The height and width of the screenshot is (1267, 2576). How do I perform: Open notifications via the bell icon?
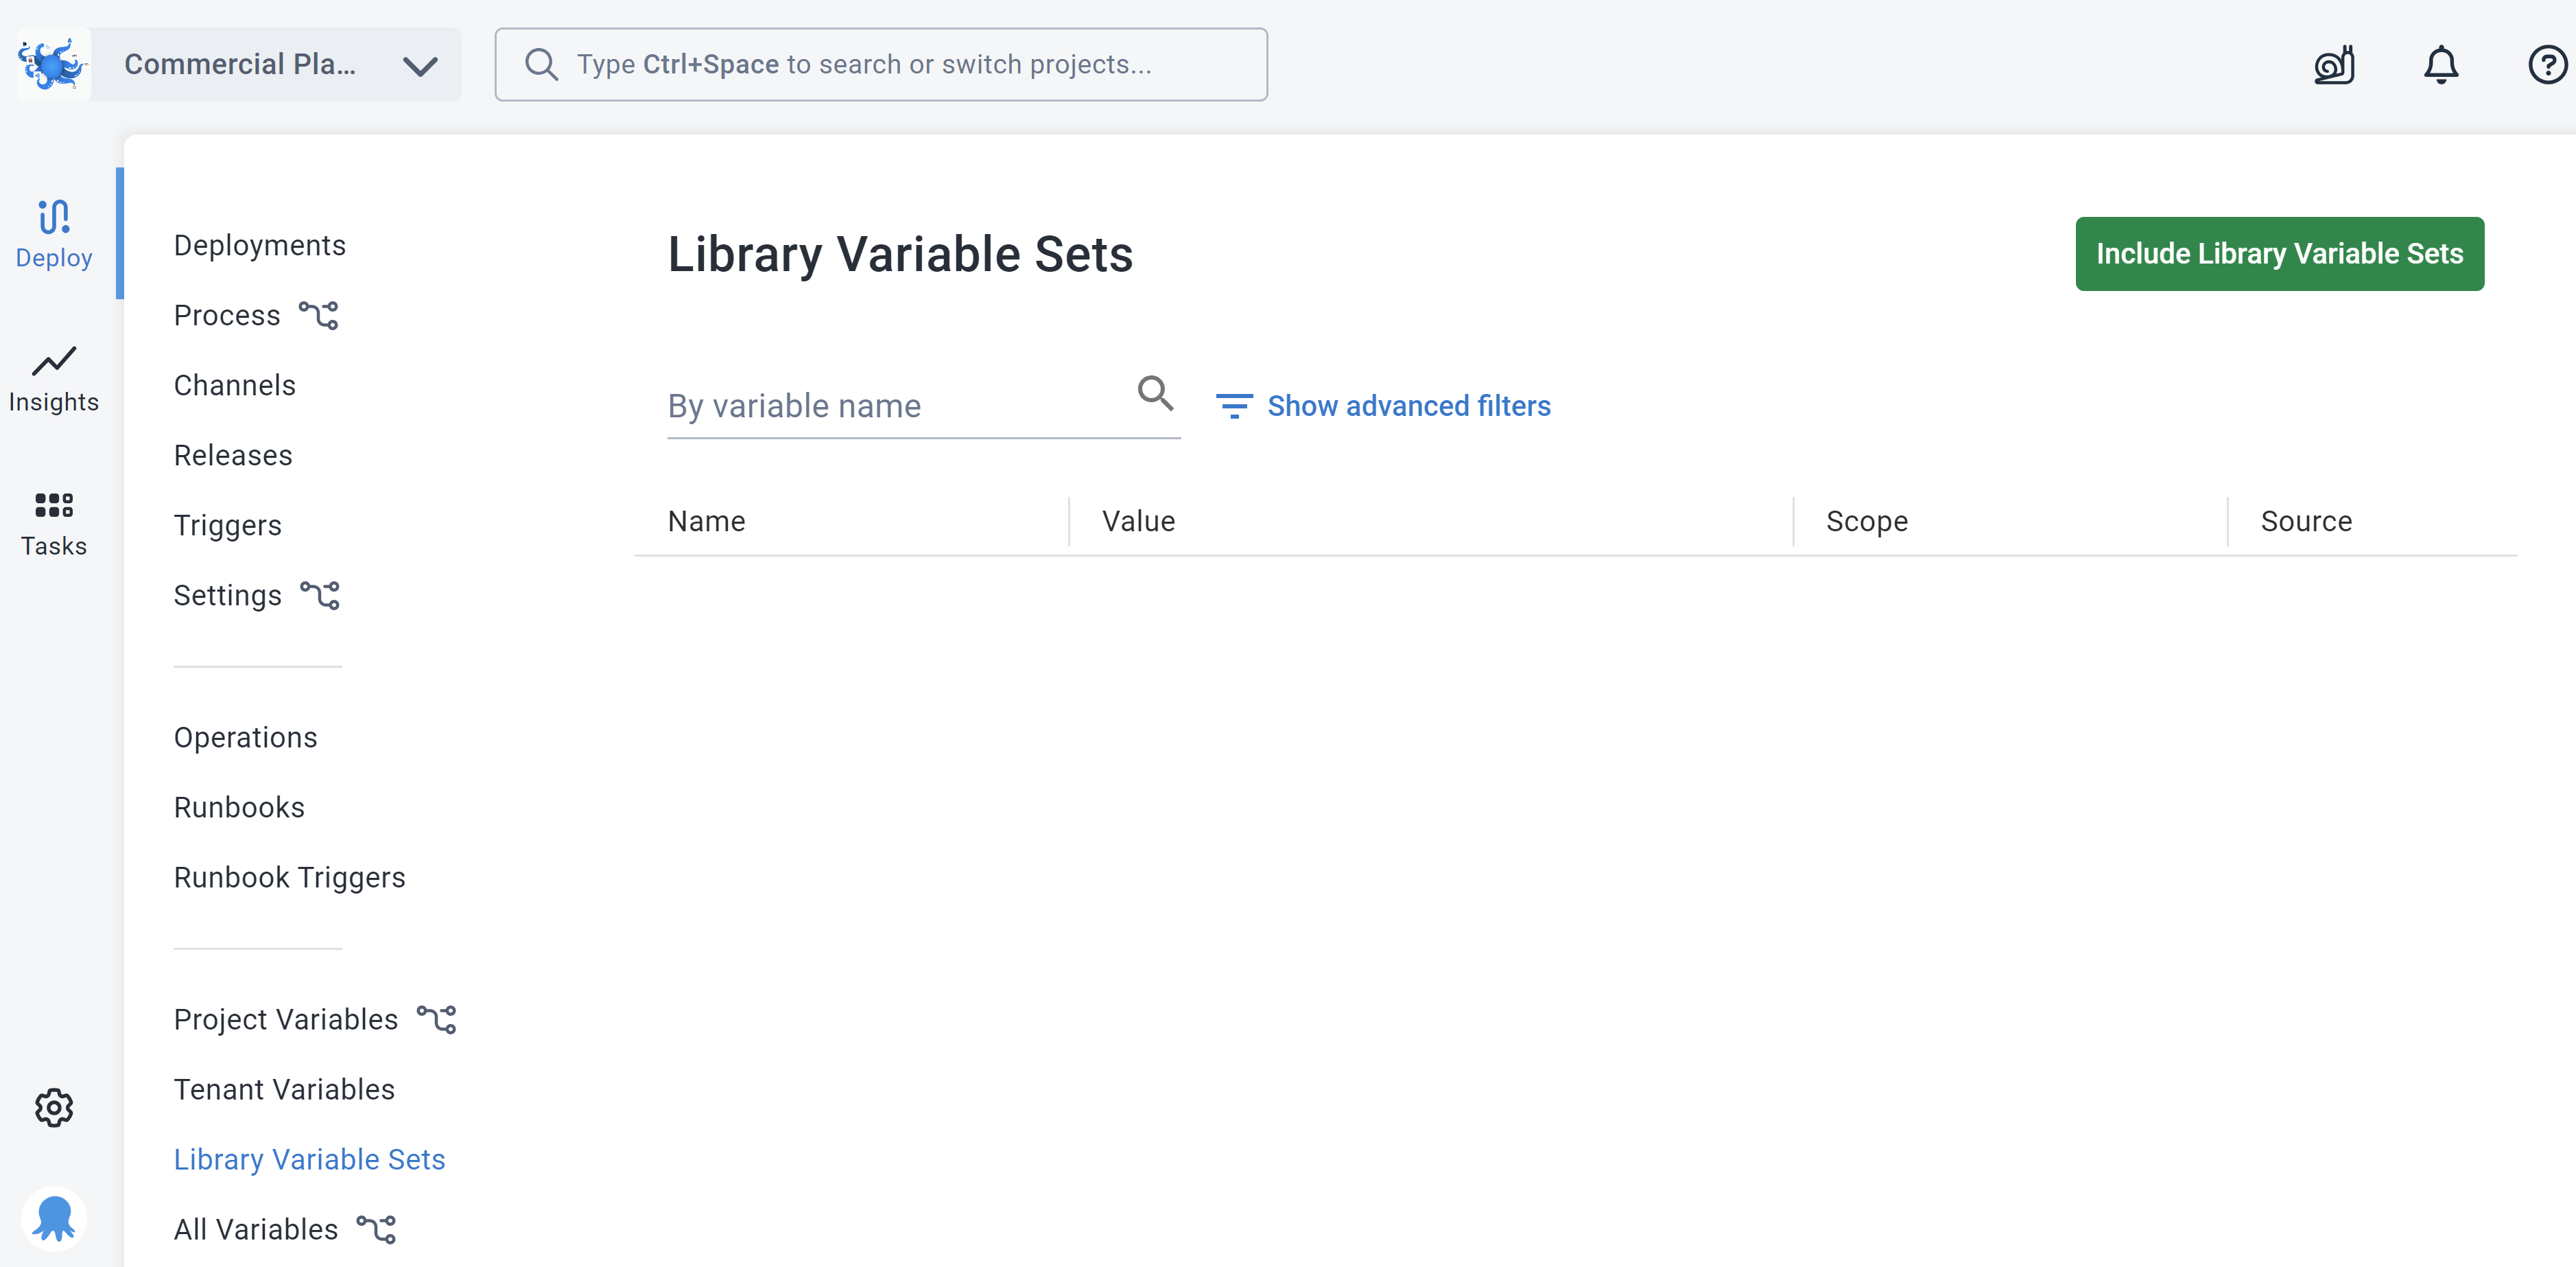2440,64
